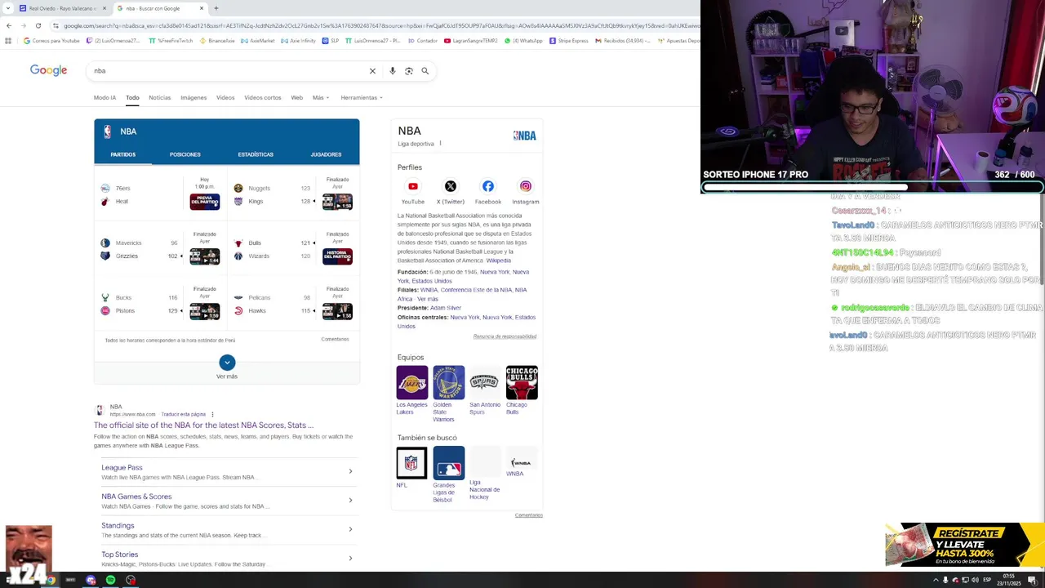Open the official NBA site result link
The height and width of the screenshot is (588, 1045).
click(203, 425)
